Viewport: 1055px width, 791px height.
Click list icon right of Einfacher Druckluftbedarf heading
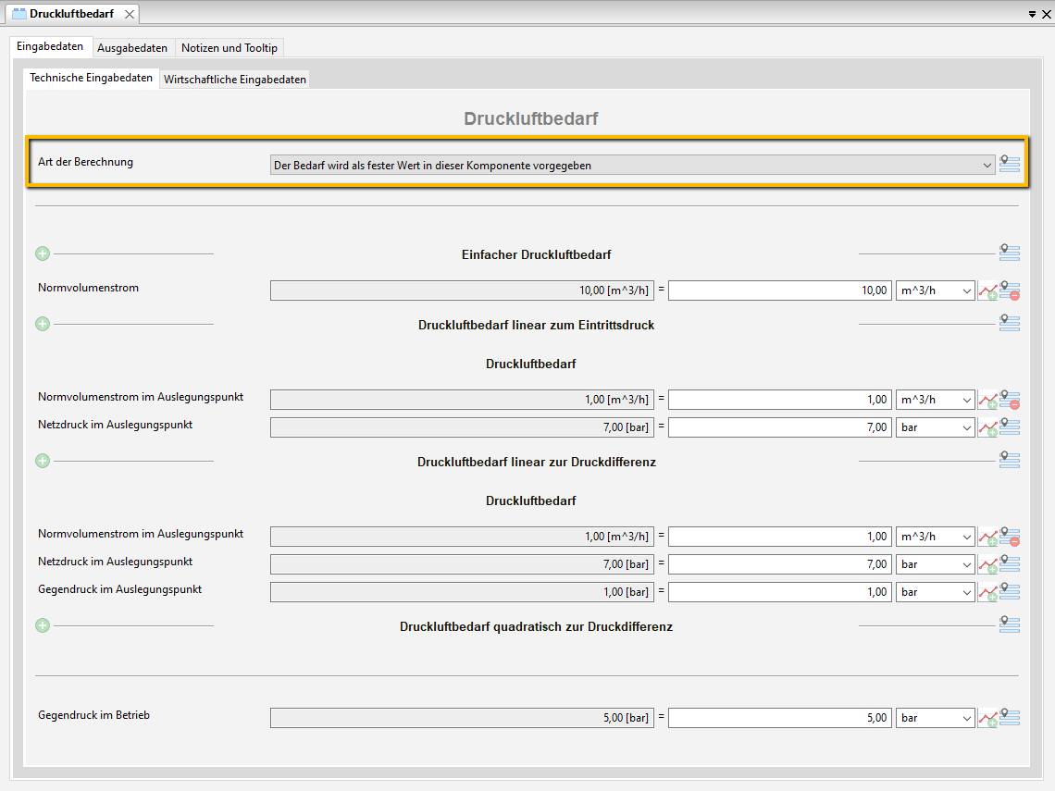tap(1010, 253)
